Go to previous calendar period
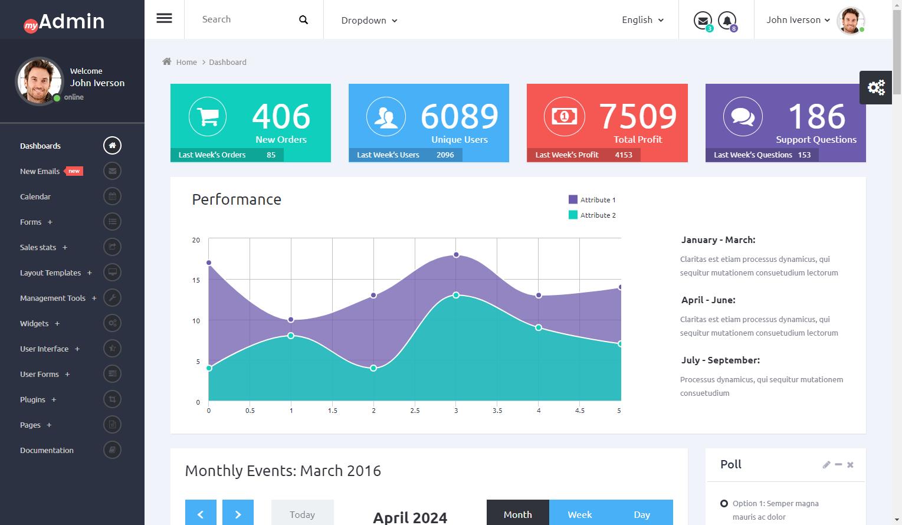 (201, 513)
